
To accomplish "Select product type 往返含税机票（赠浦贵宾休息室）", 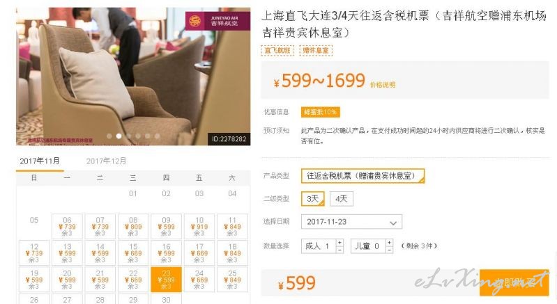I will pyautogui.click(x=363, y=176).
